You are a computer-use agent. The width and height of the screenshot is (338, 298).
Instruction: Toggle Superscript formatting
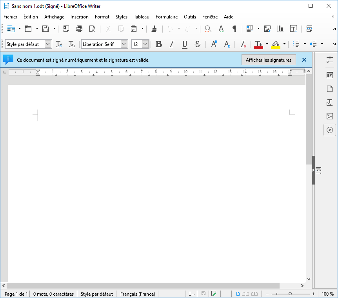[214, 44]
